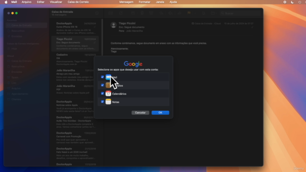Open the Editar menu
The image size is (306, 172).
(41, 2)
